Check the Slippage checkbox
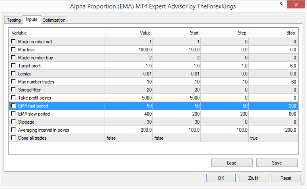307x189 pixels. [13, 122]
